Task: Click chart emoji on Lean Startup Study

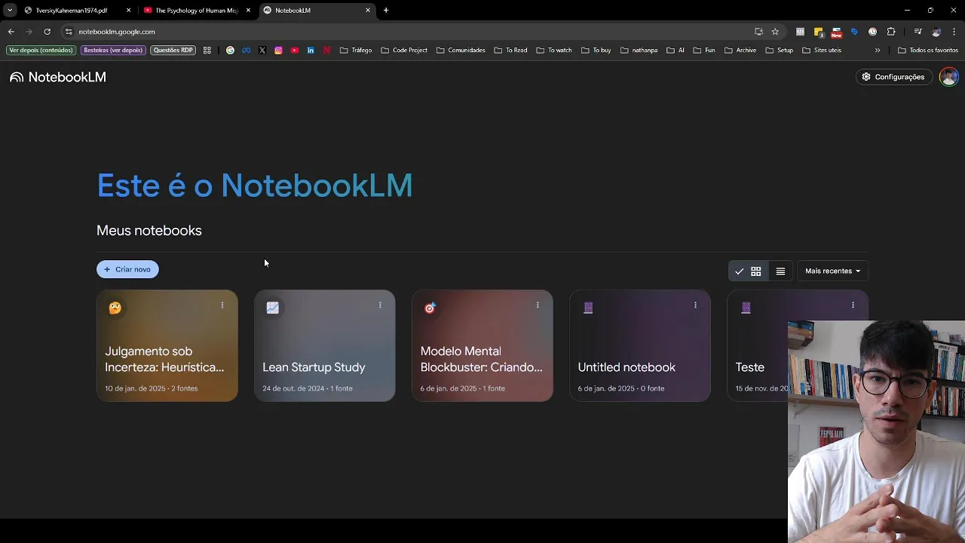Action: click(x=272, y=308)
